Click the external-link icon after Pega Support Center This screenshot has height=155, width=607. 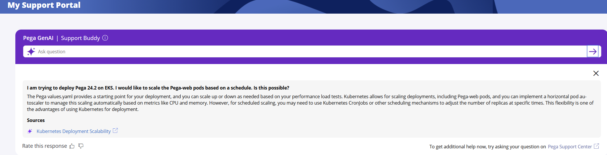596,146
